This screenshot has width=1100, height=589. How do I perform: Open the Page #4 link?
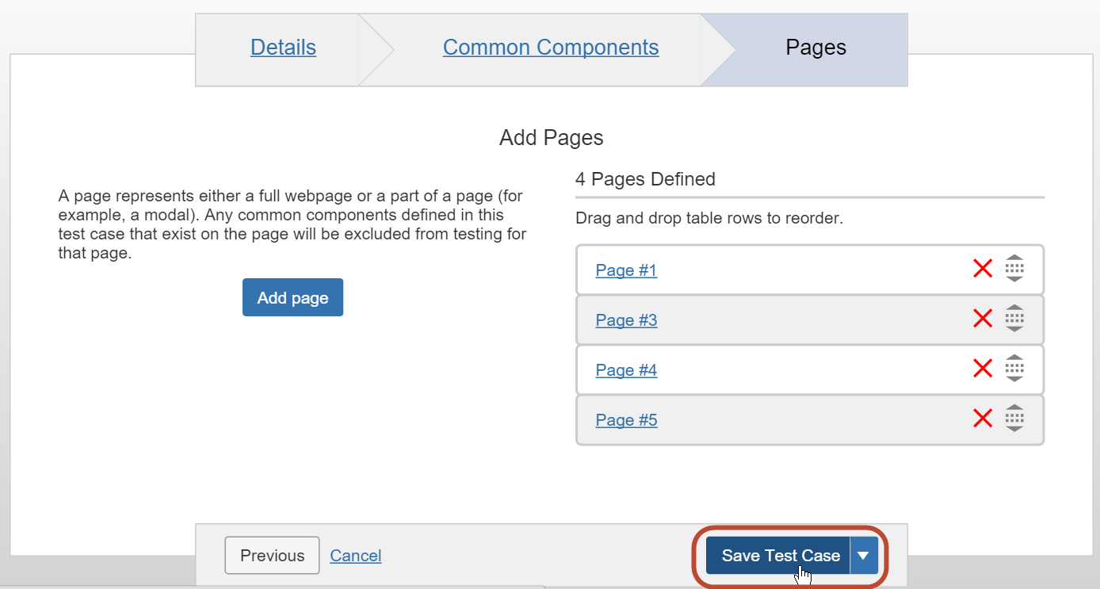click(626, 369)
